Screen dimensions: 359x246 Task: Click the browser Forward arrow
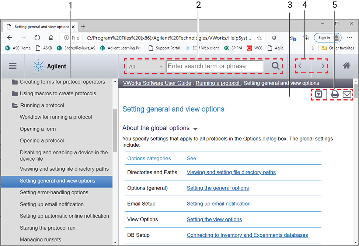(23, 38)
